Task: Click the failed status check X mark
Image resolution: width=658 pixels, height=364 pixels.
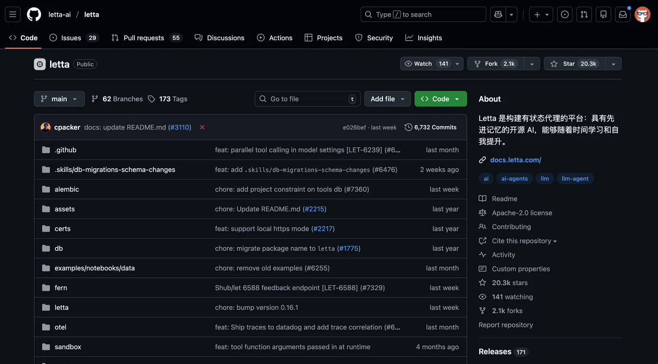Action: (202, 127)
